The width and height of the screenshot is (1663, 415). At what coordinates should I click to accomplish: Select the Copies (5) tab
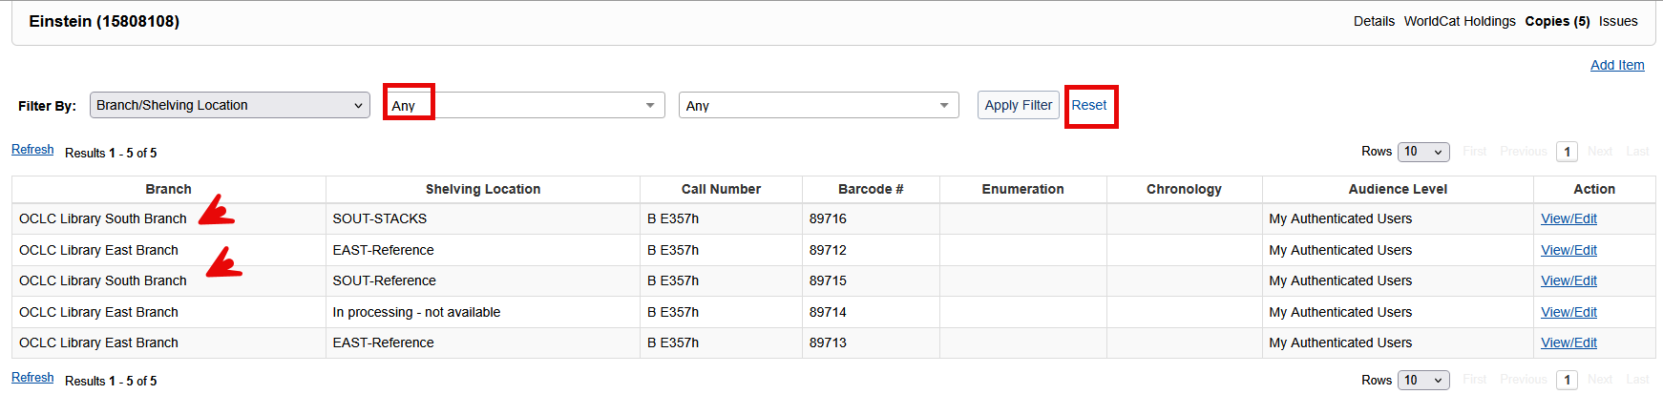click(x=1557, y=21)
